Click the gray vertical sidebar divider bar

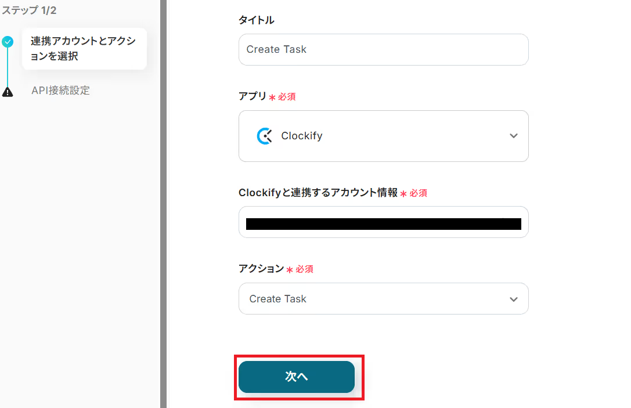tap(163, 203)
